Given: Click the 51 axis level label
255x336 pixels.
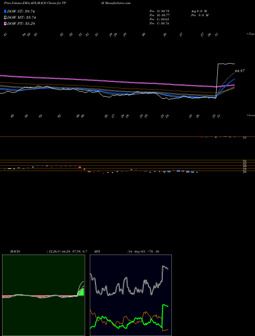Looking at the screenshot, I should point(244,138).
